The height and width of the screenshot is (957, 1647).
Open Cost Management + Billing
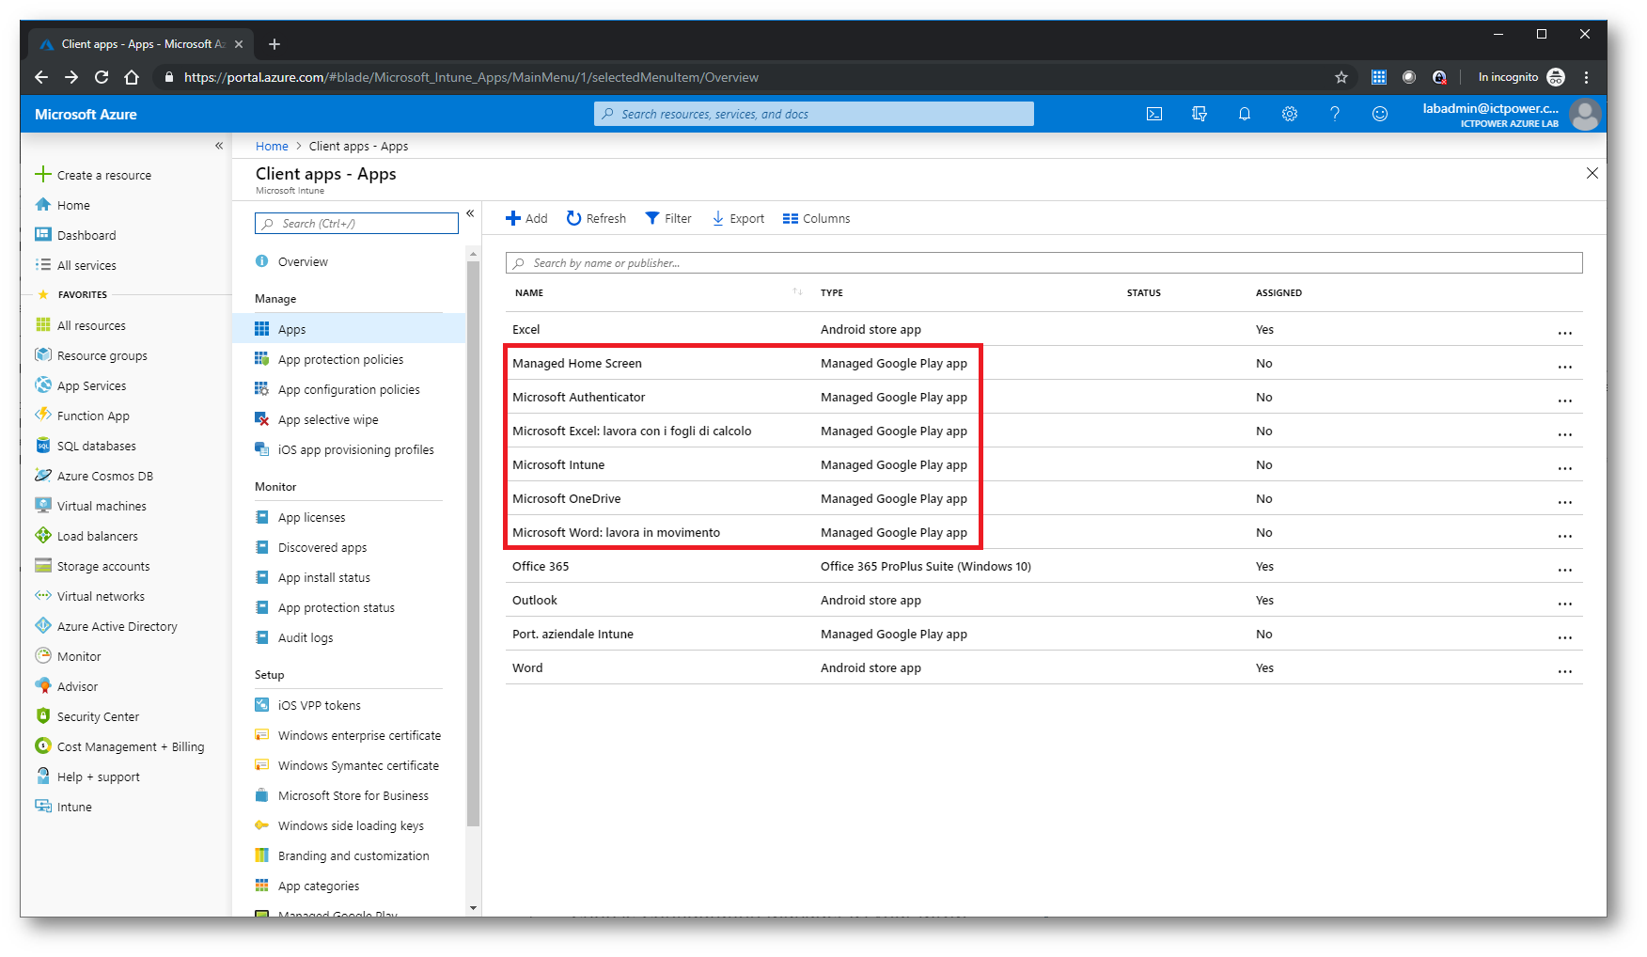tap(119, 746)
